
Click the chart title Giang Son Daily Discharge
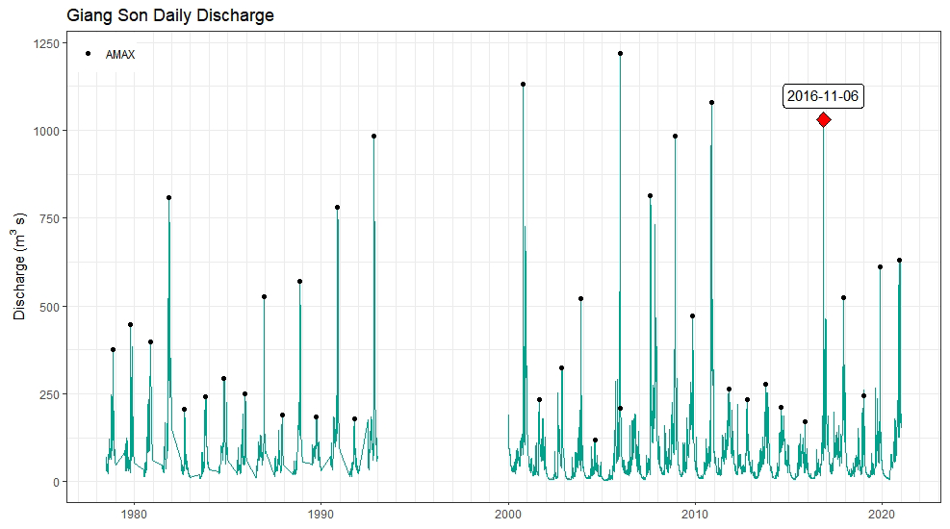(169, 16)
